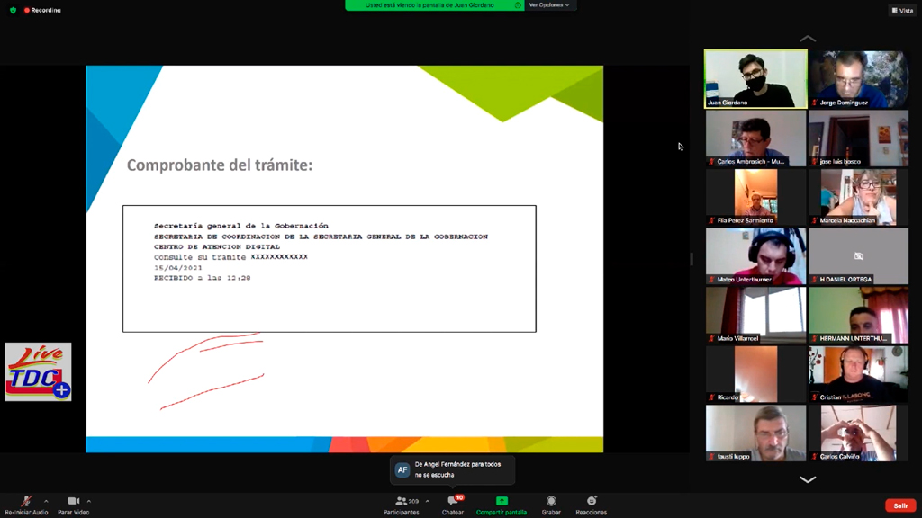Select Marcela Nacachian's video thumbnail
The width and height of the screenshot is (922, 518).
pos(858,196)
